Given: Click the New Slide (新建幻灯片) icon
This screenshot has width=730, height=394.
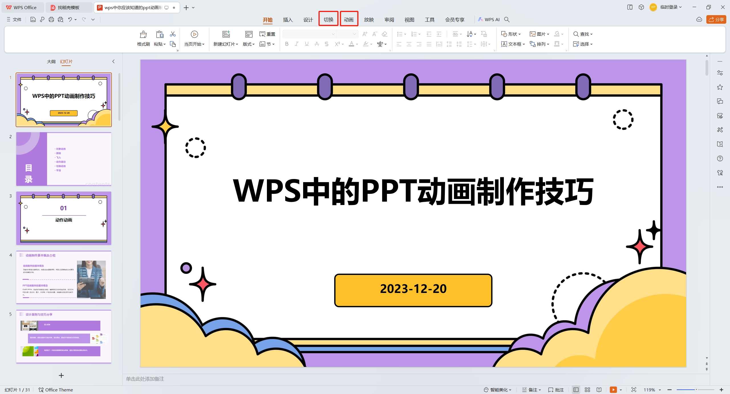Looking at the screenshot, I should 226,34.
